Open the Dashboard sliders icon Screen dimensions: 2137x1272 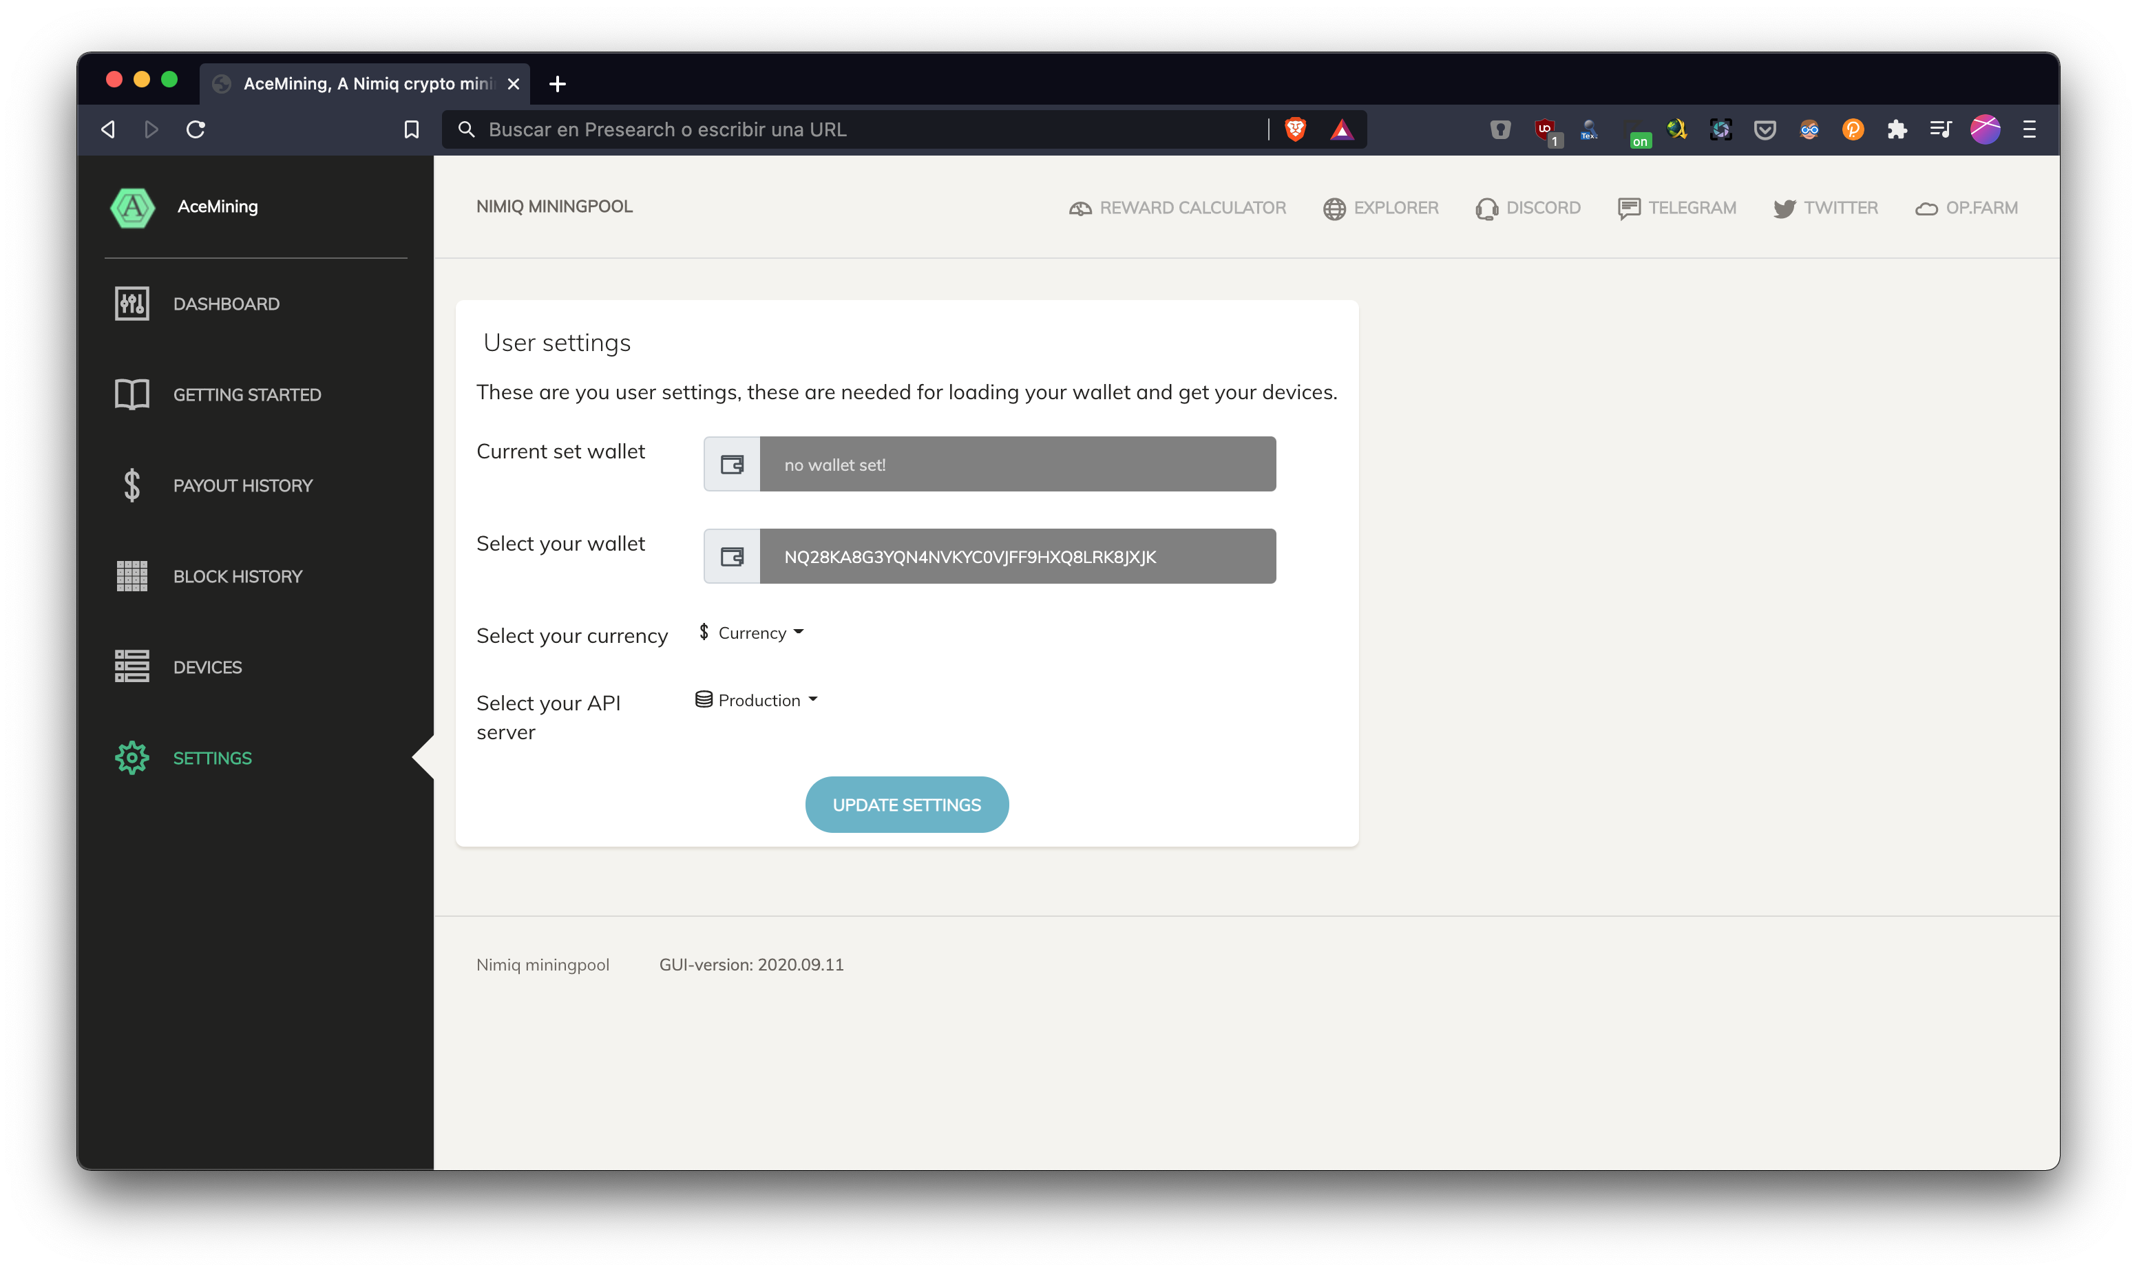132,304
